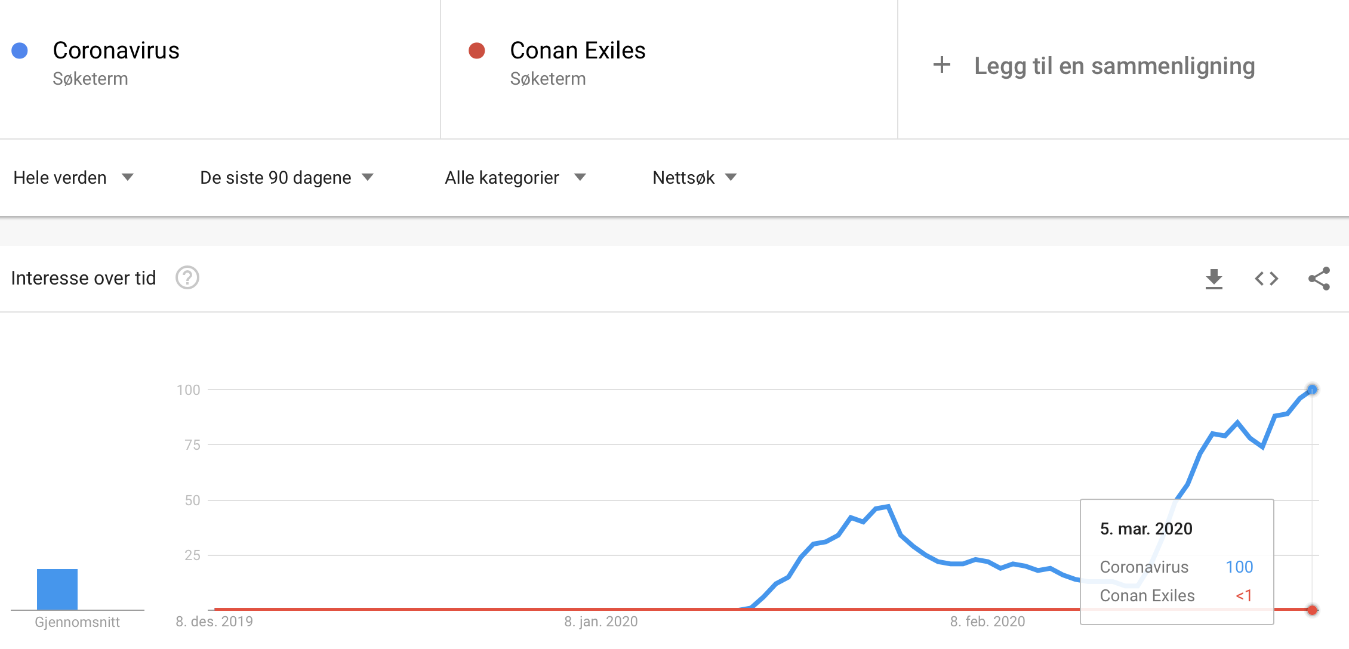Share the Interesse over tid chart

[x=1319, y=279]
